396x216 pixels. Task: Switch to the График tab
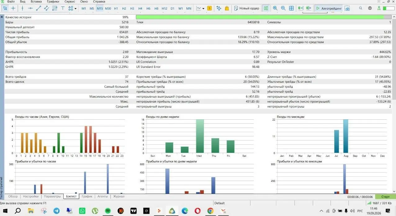click(x=87, y=196)
